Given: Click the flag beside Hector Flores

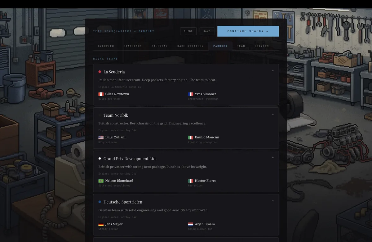Looking at the screenshot, I should click(190, 181).
